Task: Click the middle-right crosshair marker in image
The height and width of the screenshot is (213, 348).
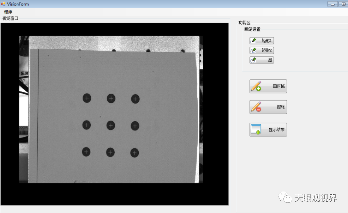Action: (x=135, y=126)
